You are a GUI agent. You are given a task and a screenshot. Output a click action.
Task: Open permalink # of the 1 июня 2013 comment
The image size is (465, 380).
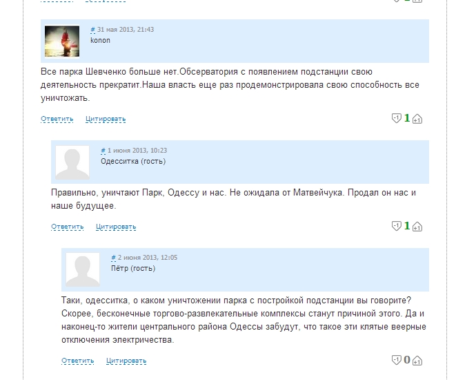point(103,151)
